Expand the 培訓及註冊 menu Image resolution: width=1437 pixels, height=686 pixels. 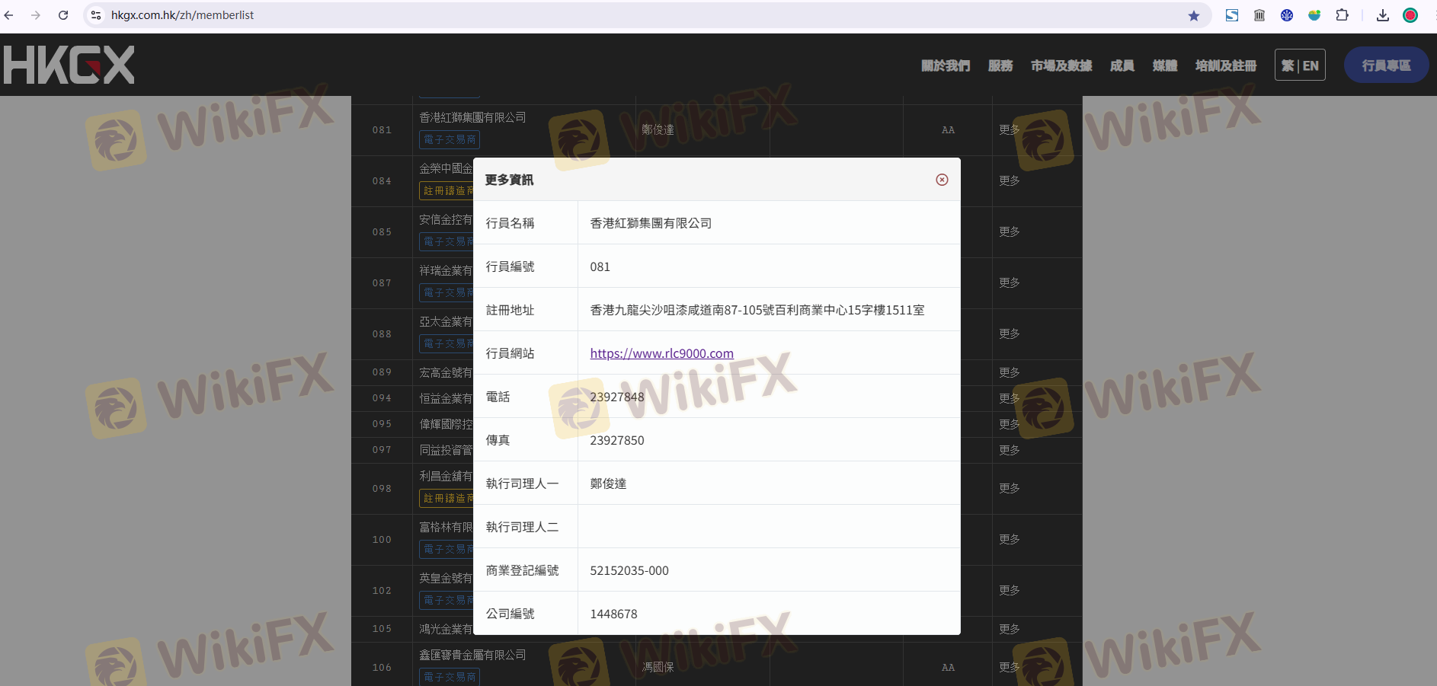(x=1225, y=65)
